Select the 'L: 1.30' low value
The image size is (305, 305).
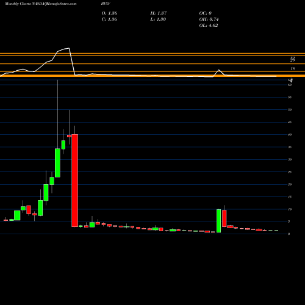(x=158, y=20)
